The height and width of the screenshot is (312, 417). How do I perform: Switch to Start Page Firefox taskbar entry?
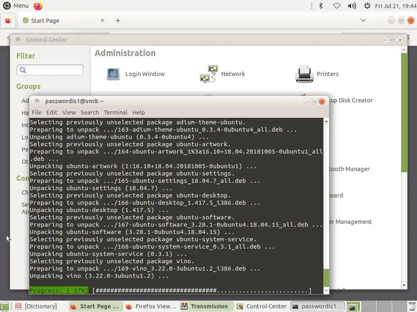[95, 306]
